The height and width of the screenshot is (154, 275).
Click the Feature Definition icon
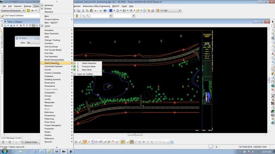tap(3, 16)
